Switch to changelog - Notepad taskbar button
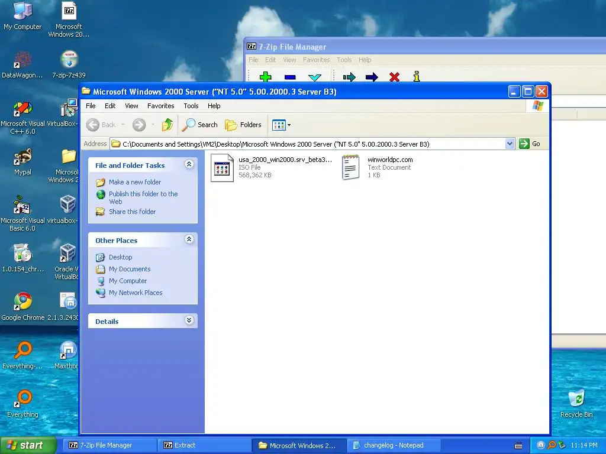Image resolution: width=606 pixels, height=454 pixels. click(394, 445)
